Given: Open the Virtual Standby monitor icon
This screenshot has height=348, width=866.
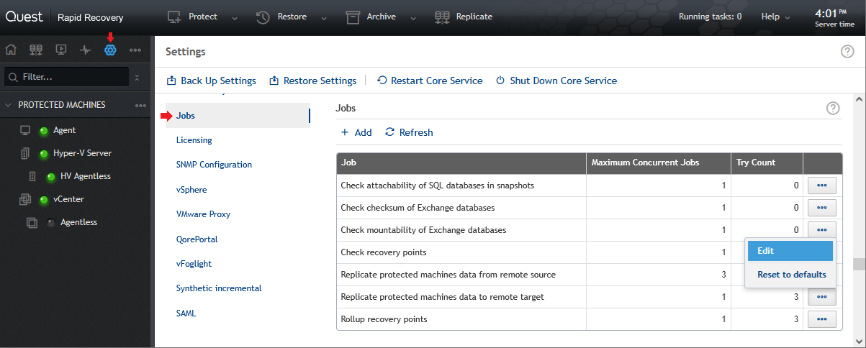Looking at the screenshot, I should coord(61,50).
